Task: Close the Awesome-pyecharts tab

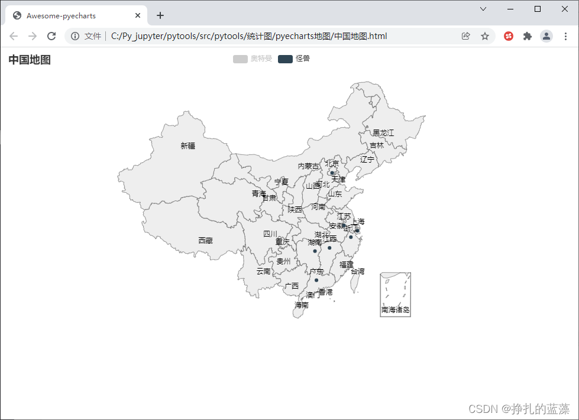Action: 138,15
